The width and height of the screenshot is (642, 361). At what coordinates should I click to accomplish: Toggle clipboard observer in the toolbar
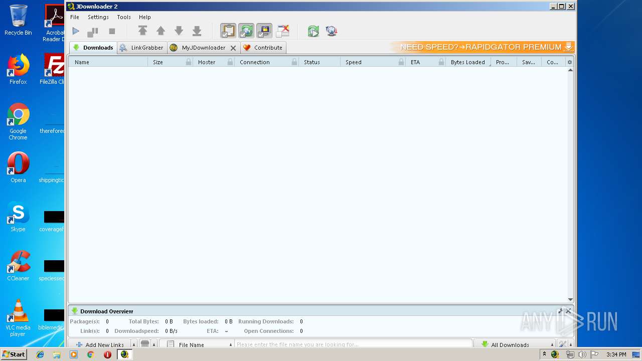coord(228,31)
